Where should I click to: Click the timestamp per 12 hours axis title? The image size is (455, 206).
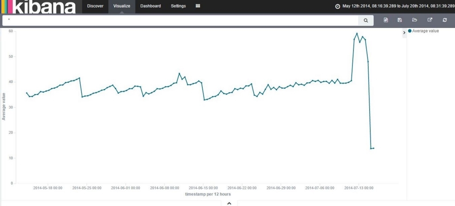point(208,194)
